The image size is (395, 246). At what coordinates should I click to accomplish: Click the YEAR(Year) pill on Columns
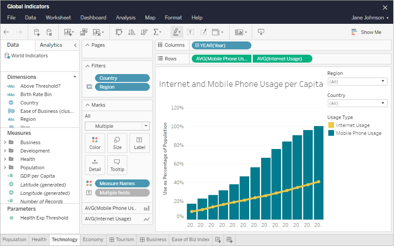pyautogui.click(x=221, y=45)
